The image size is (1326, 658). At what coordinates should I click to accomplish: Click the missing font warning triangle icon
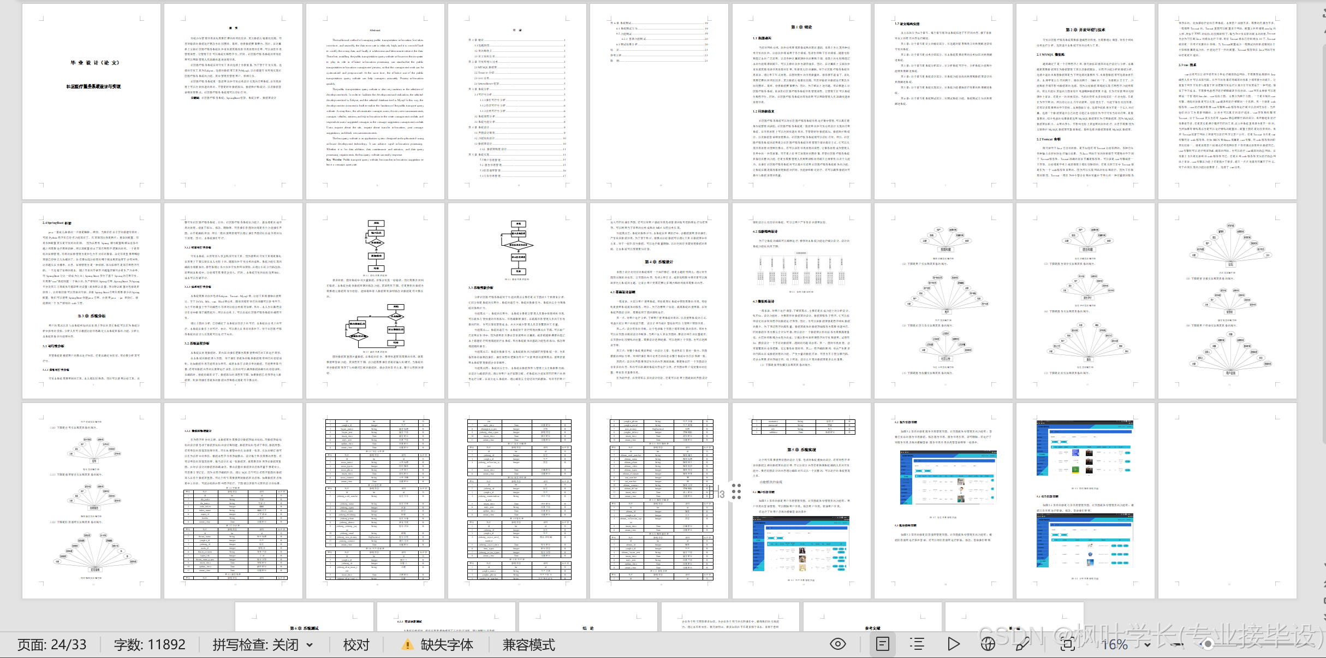(x=407, y=645)
